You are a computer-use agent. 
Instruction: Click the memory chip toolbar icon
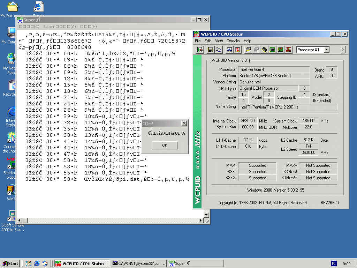(265, 50)
